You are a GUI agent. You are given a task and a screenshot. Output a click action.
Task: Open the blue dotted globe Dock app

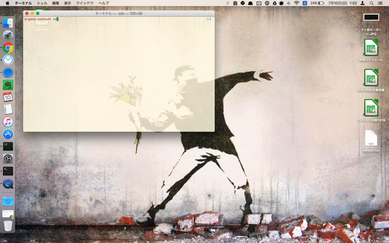point(8,72)
